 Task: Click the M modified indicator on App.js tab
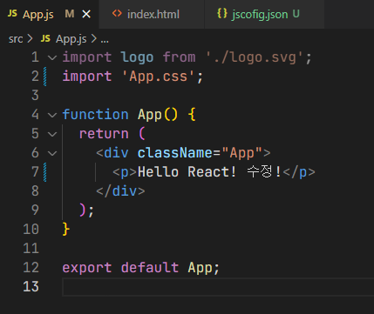coord(70,14)
